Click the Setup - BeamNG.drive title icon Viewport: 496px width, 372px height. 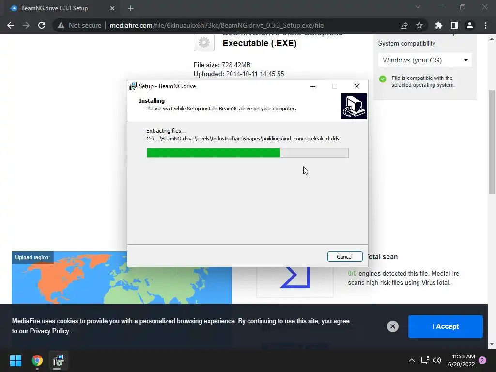133,86
